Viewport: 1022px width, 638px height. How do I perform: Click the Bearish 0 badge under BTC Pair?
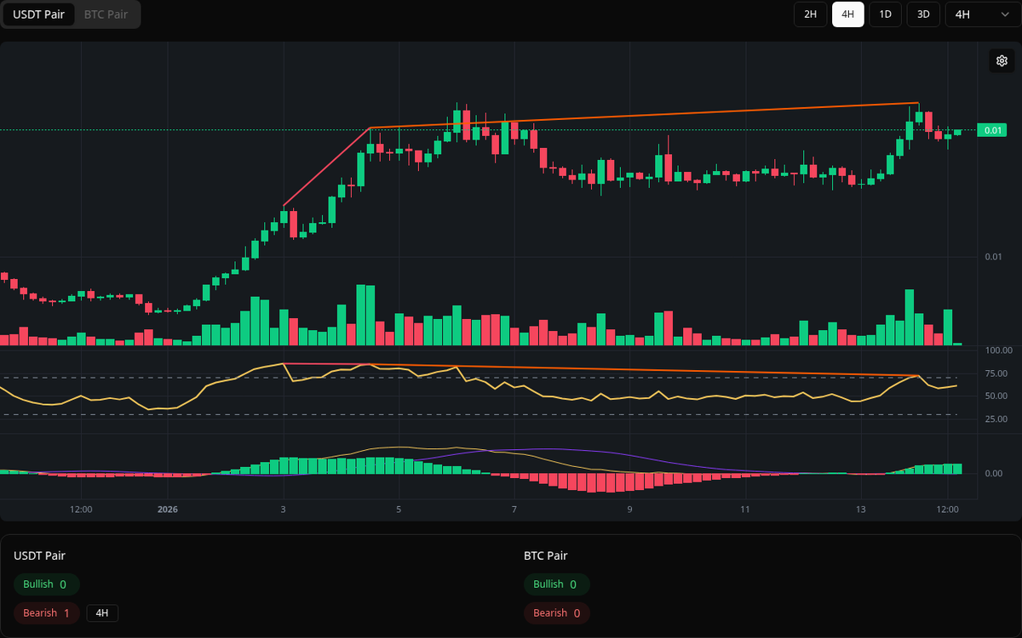[x=556, y=612]
